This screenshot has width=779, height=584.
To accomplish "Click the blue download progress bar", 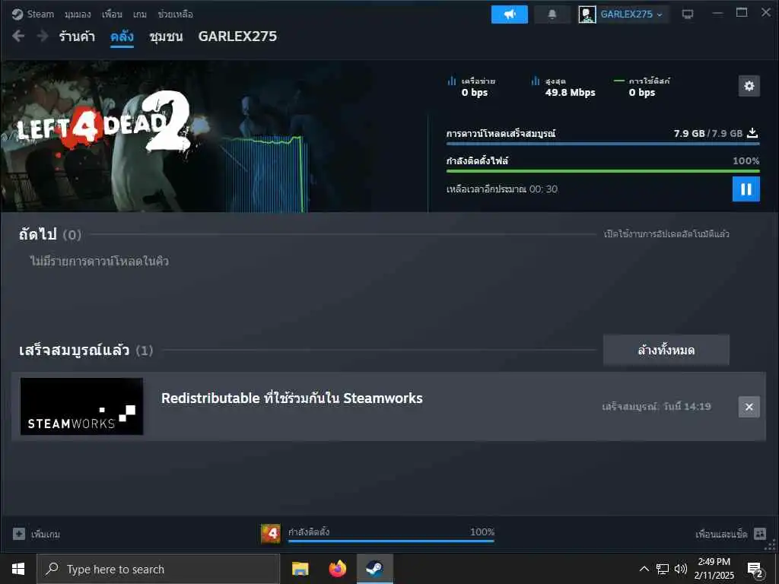I will pyautogui.click(x=603, y=144).
